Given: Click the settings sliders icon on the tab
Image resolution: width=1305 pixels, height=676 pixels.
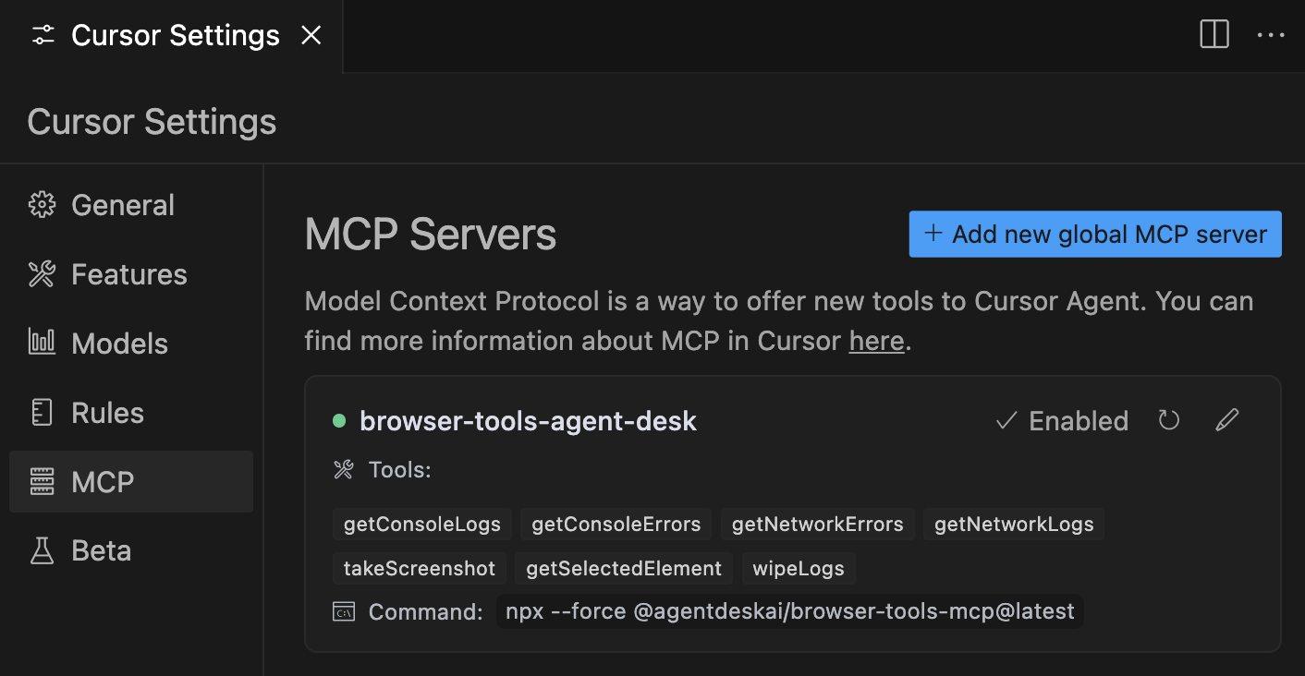Looking at the screenshot, I should (43, 34).
